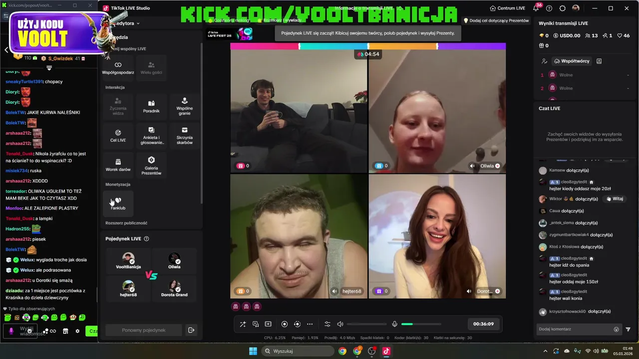Select the Współtwórcy tab
639x359 pixels.
coord(572,61)
